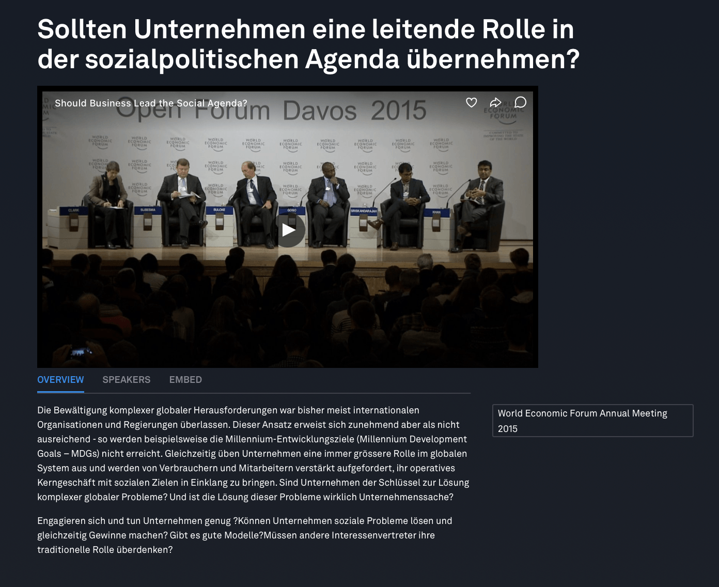Share the video via the arrow icon
The height and width of the screenshot is (587, 719).
point(495,102)
